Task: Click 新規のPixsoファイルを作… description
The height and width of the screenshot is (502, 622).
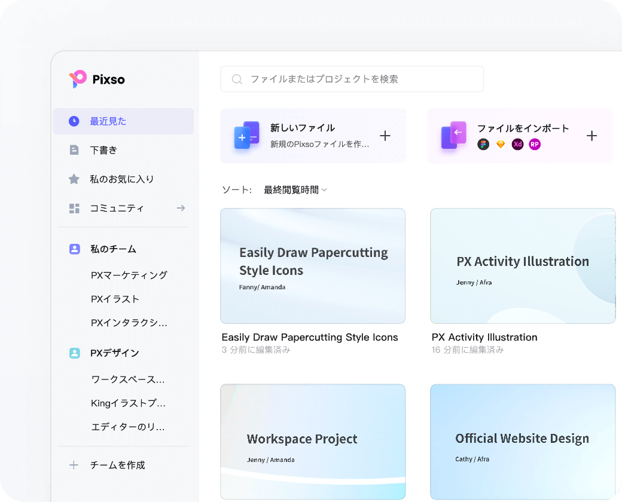Action: 320,145
